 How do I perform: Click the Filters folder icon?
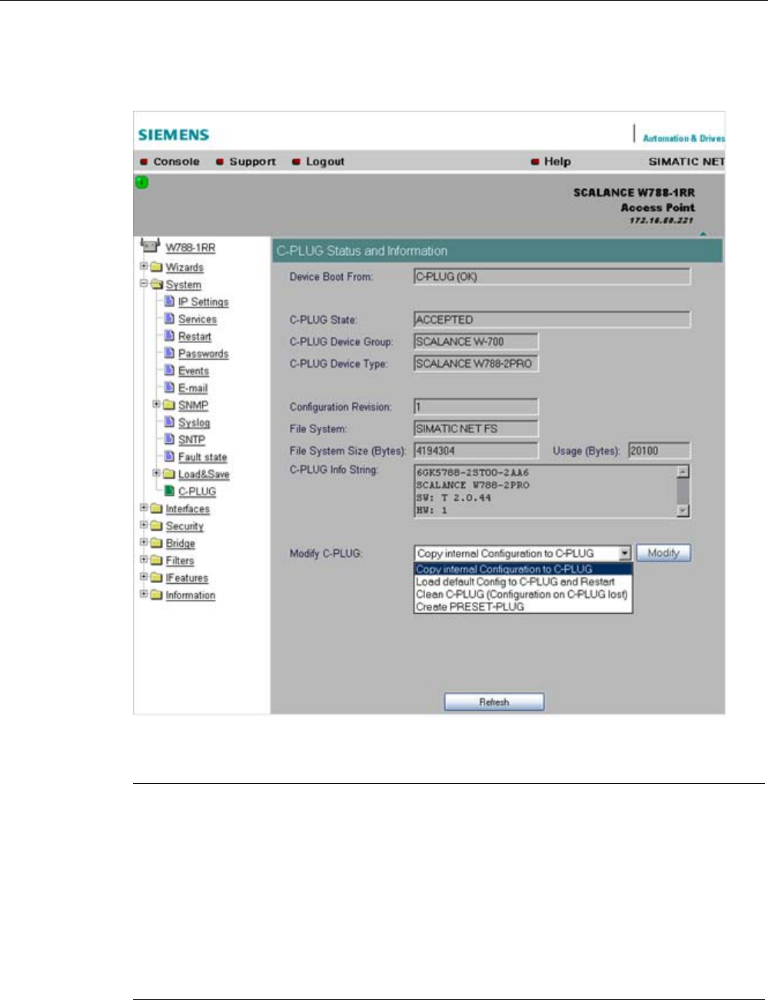click(x=156, y=560)
